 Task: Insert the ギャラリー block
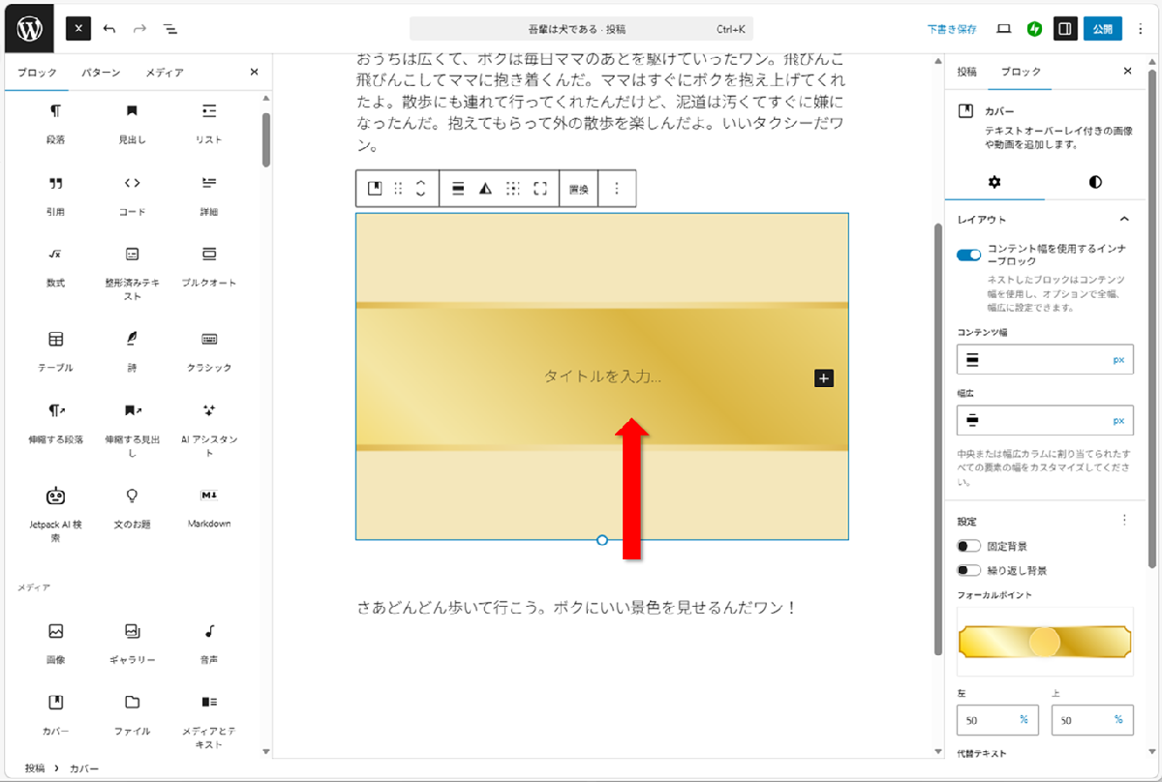point(133,641)
